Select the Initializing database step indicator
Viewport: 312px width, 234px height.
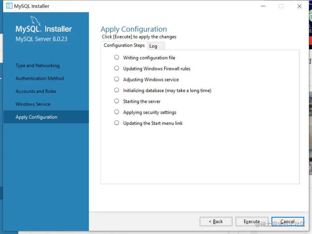pyautogui.click(x=117, y=90)
